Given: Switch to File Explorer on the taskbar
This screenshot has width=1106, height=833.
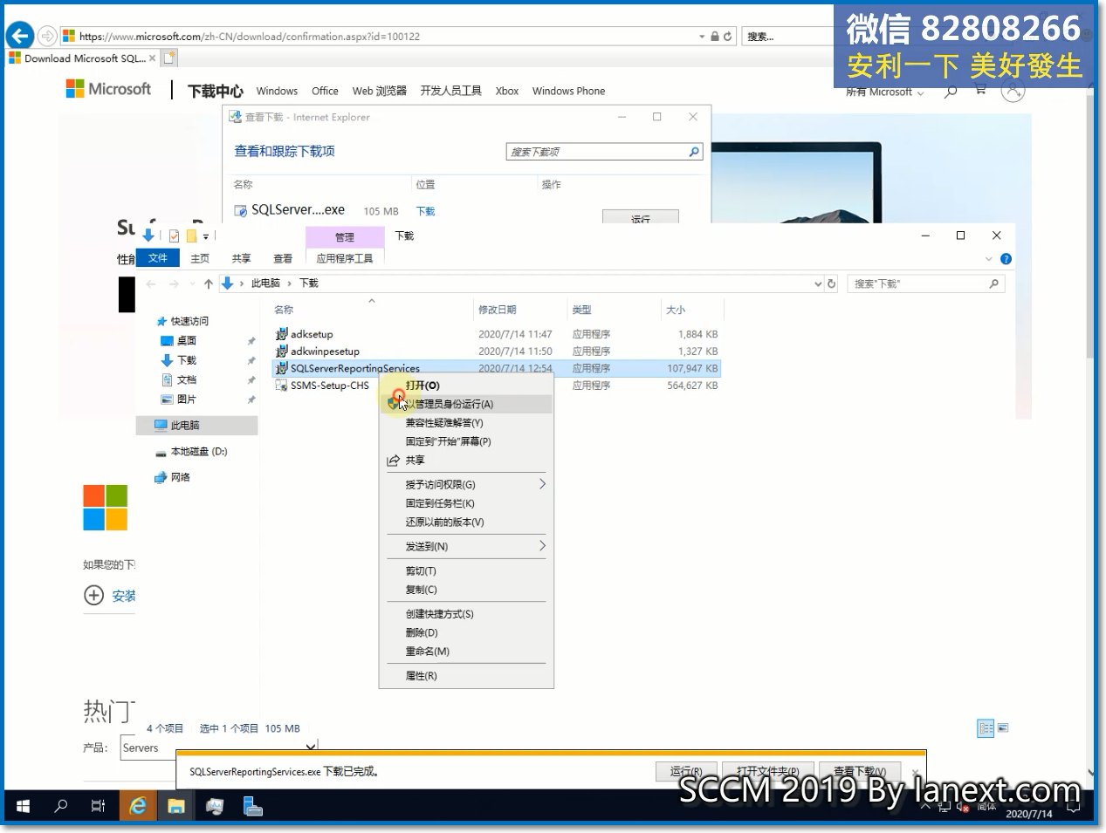Looking at the screenshot, I should click(x=176, y=807).
